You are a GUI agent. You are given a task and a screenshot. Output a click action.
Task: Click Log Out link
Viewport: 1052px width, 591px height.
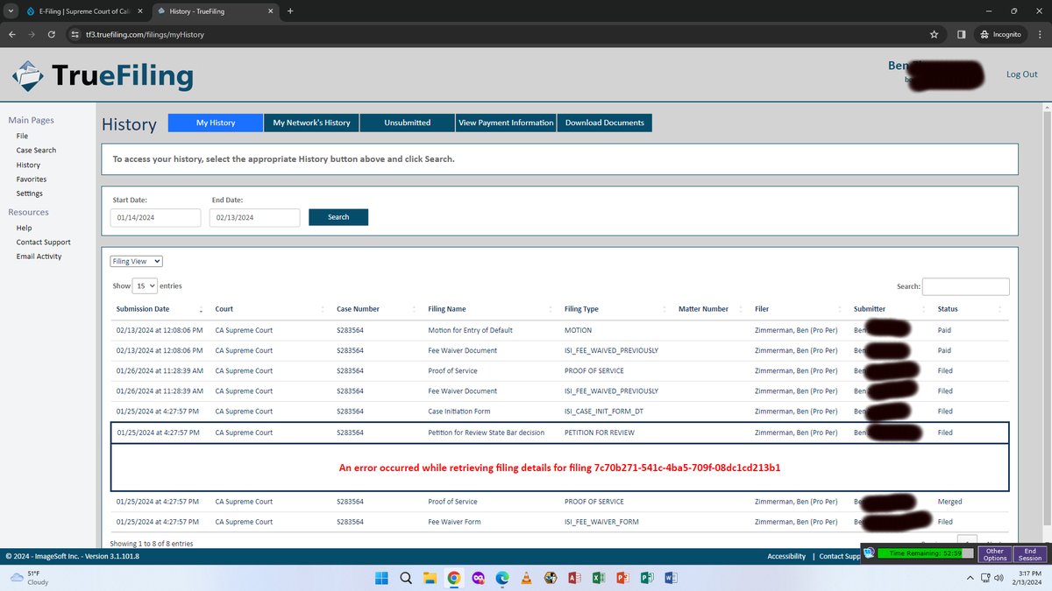tap(1022, 74)
